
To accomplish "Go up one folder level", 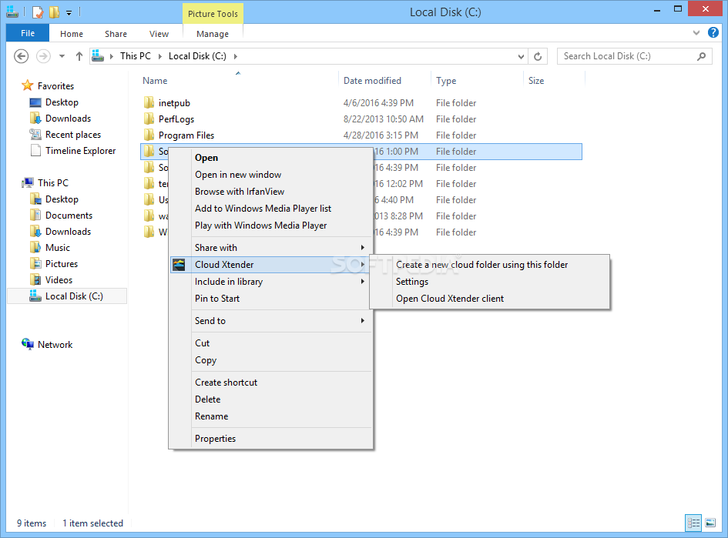I will [x=79, y=56].
